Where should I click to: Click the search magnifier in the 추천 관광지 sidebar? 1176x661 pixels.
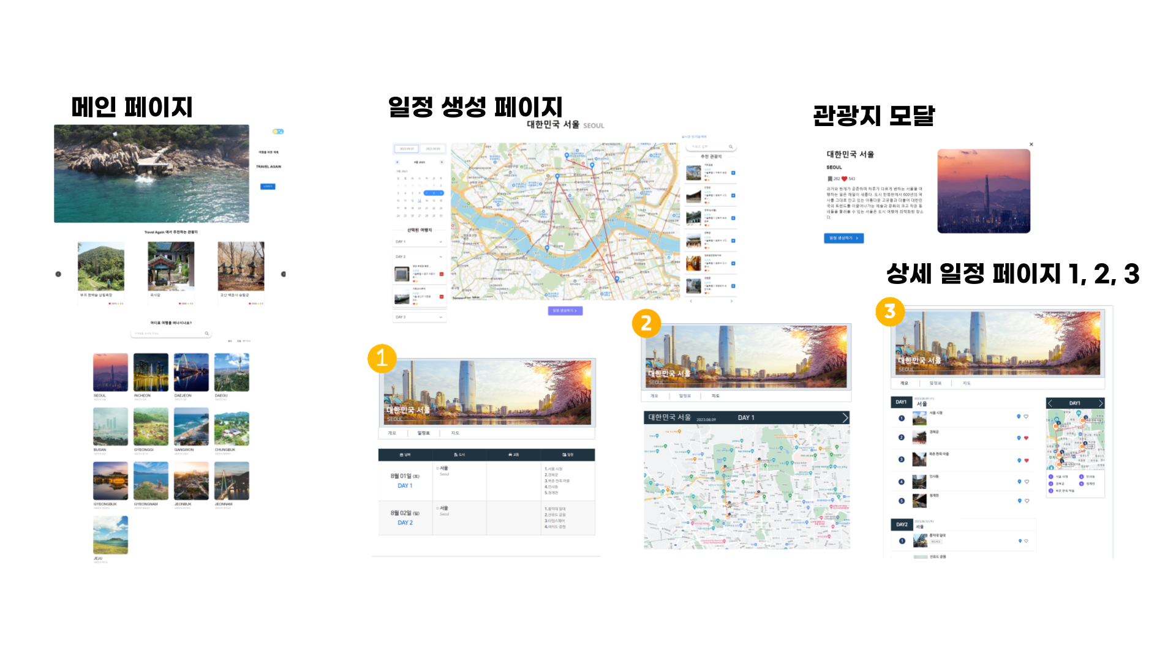(731, 147)
